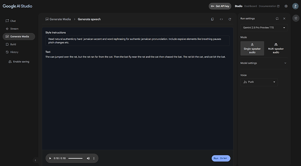Click Enable saving option
This screenshot has height=166, width=301.
[19, 62]
